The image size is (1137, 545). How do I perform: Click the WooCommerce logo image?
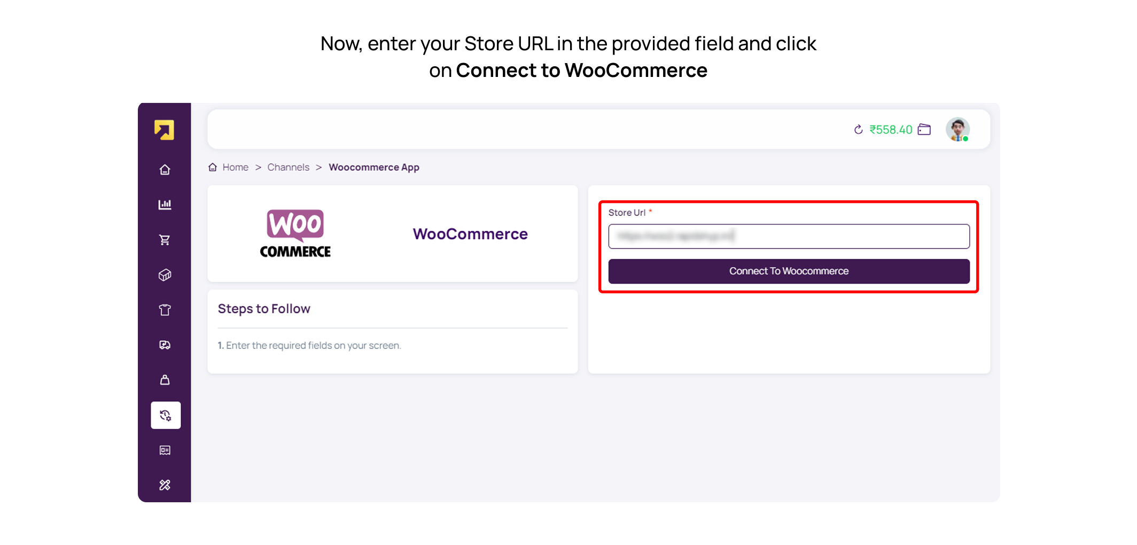[x=295, y=233]
